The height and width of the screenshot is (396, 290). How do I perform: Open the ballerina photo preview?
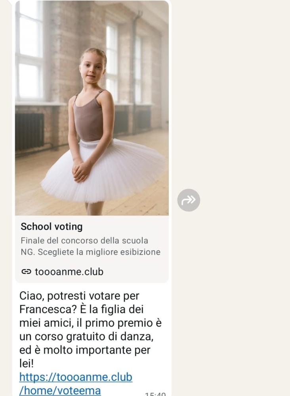[92, 108]
